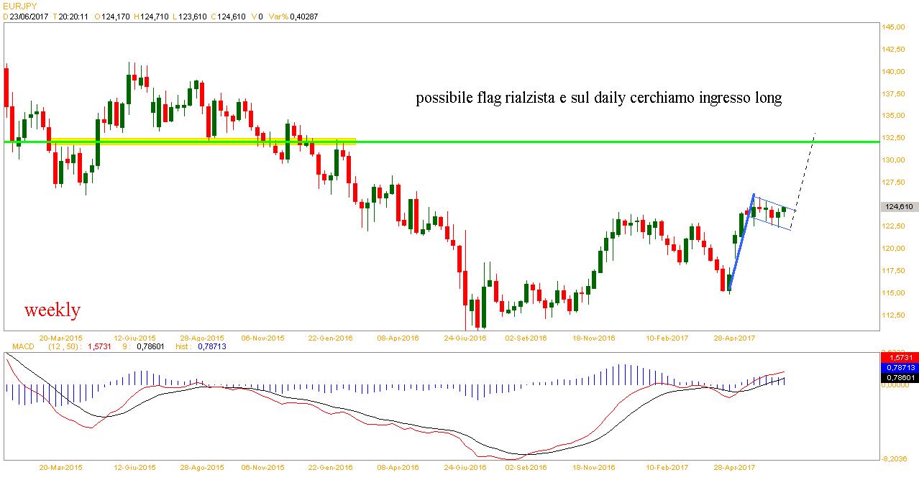Click the date field 23/06/2017 in header
Image resolution: width=919 pixels, height=480 pixels.
pos(29,16)
